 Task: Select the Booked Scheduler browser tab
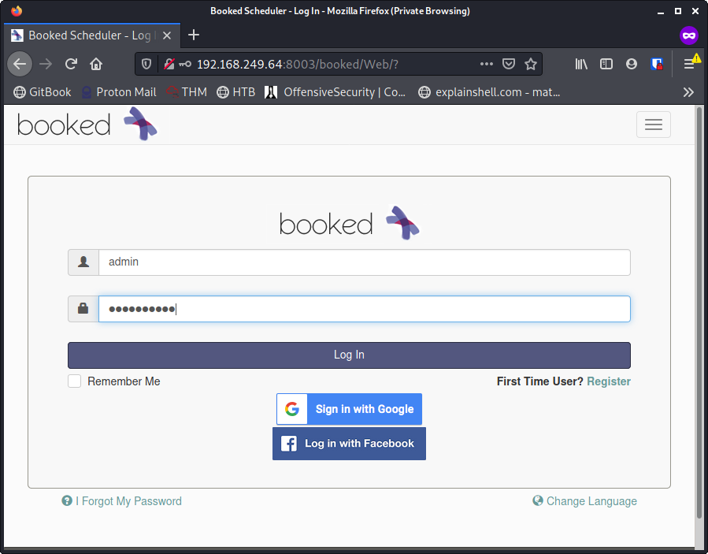click(88, 35)
